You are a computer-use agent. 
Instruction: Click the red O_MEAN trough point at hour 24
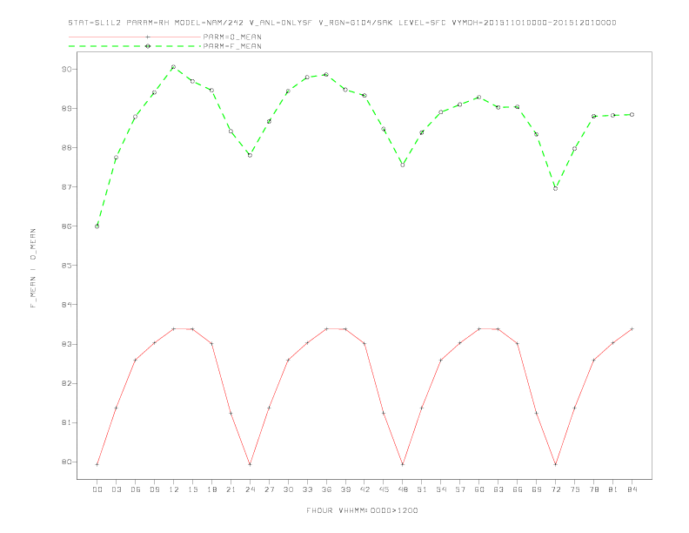250,464
